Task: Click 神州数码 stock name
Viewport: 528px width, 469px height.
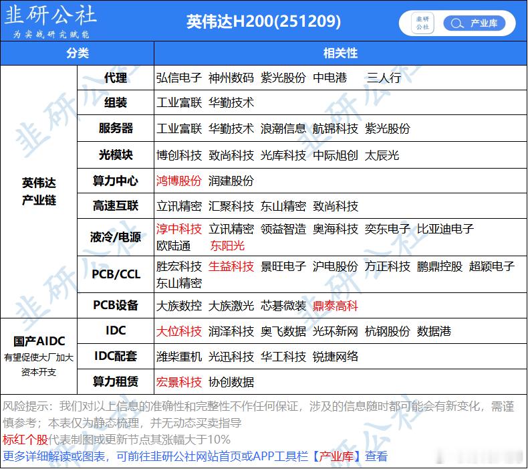Action: (231, 78)
